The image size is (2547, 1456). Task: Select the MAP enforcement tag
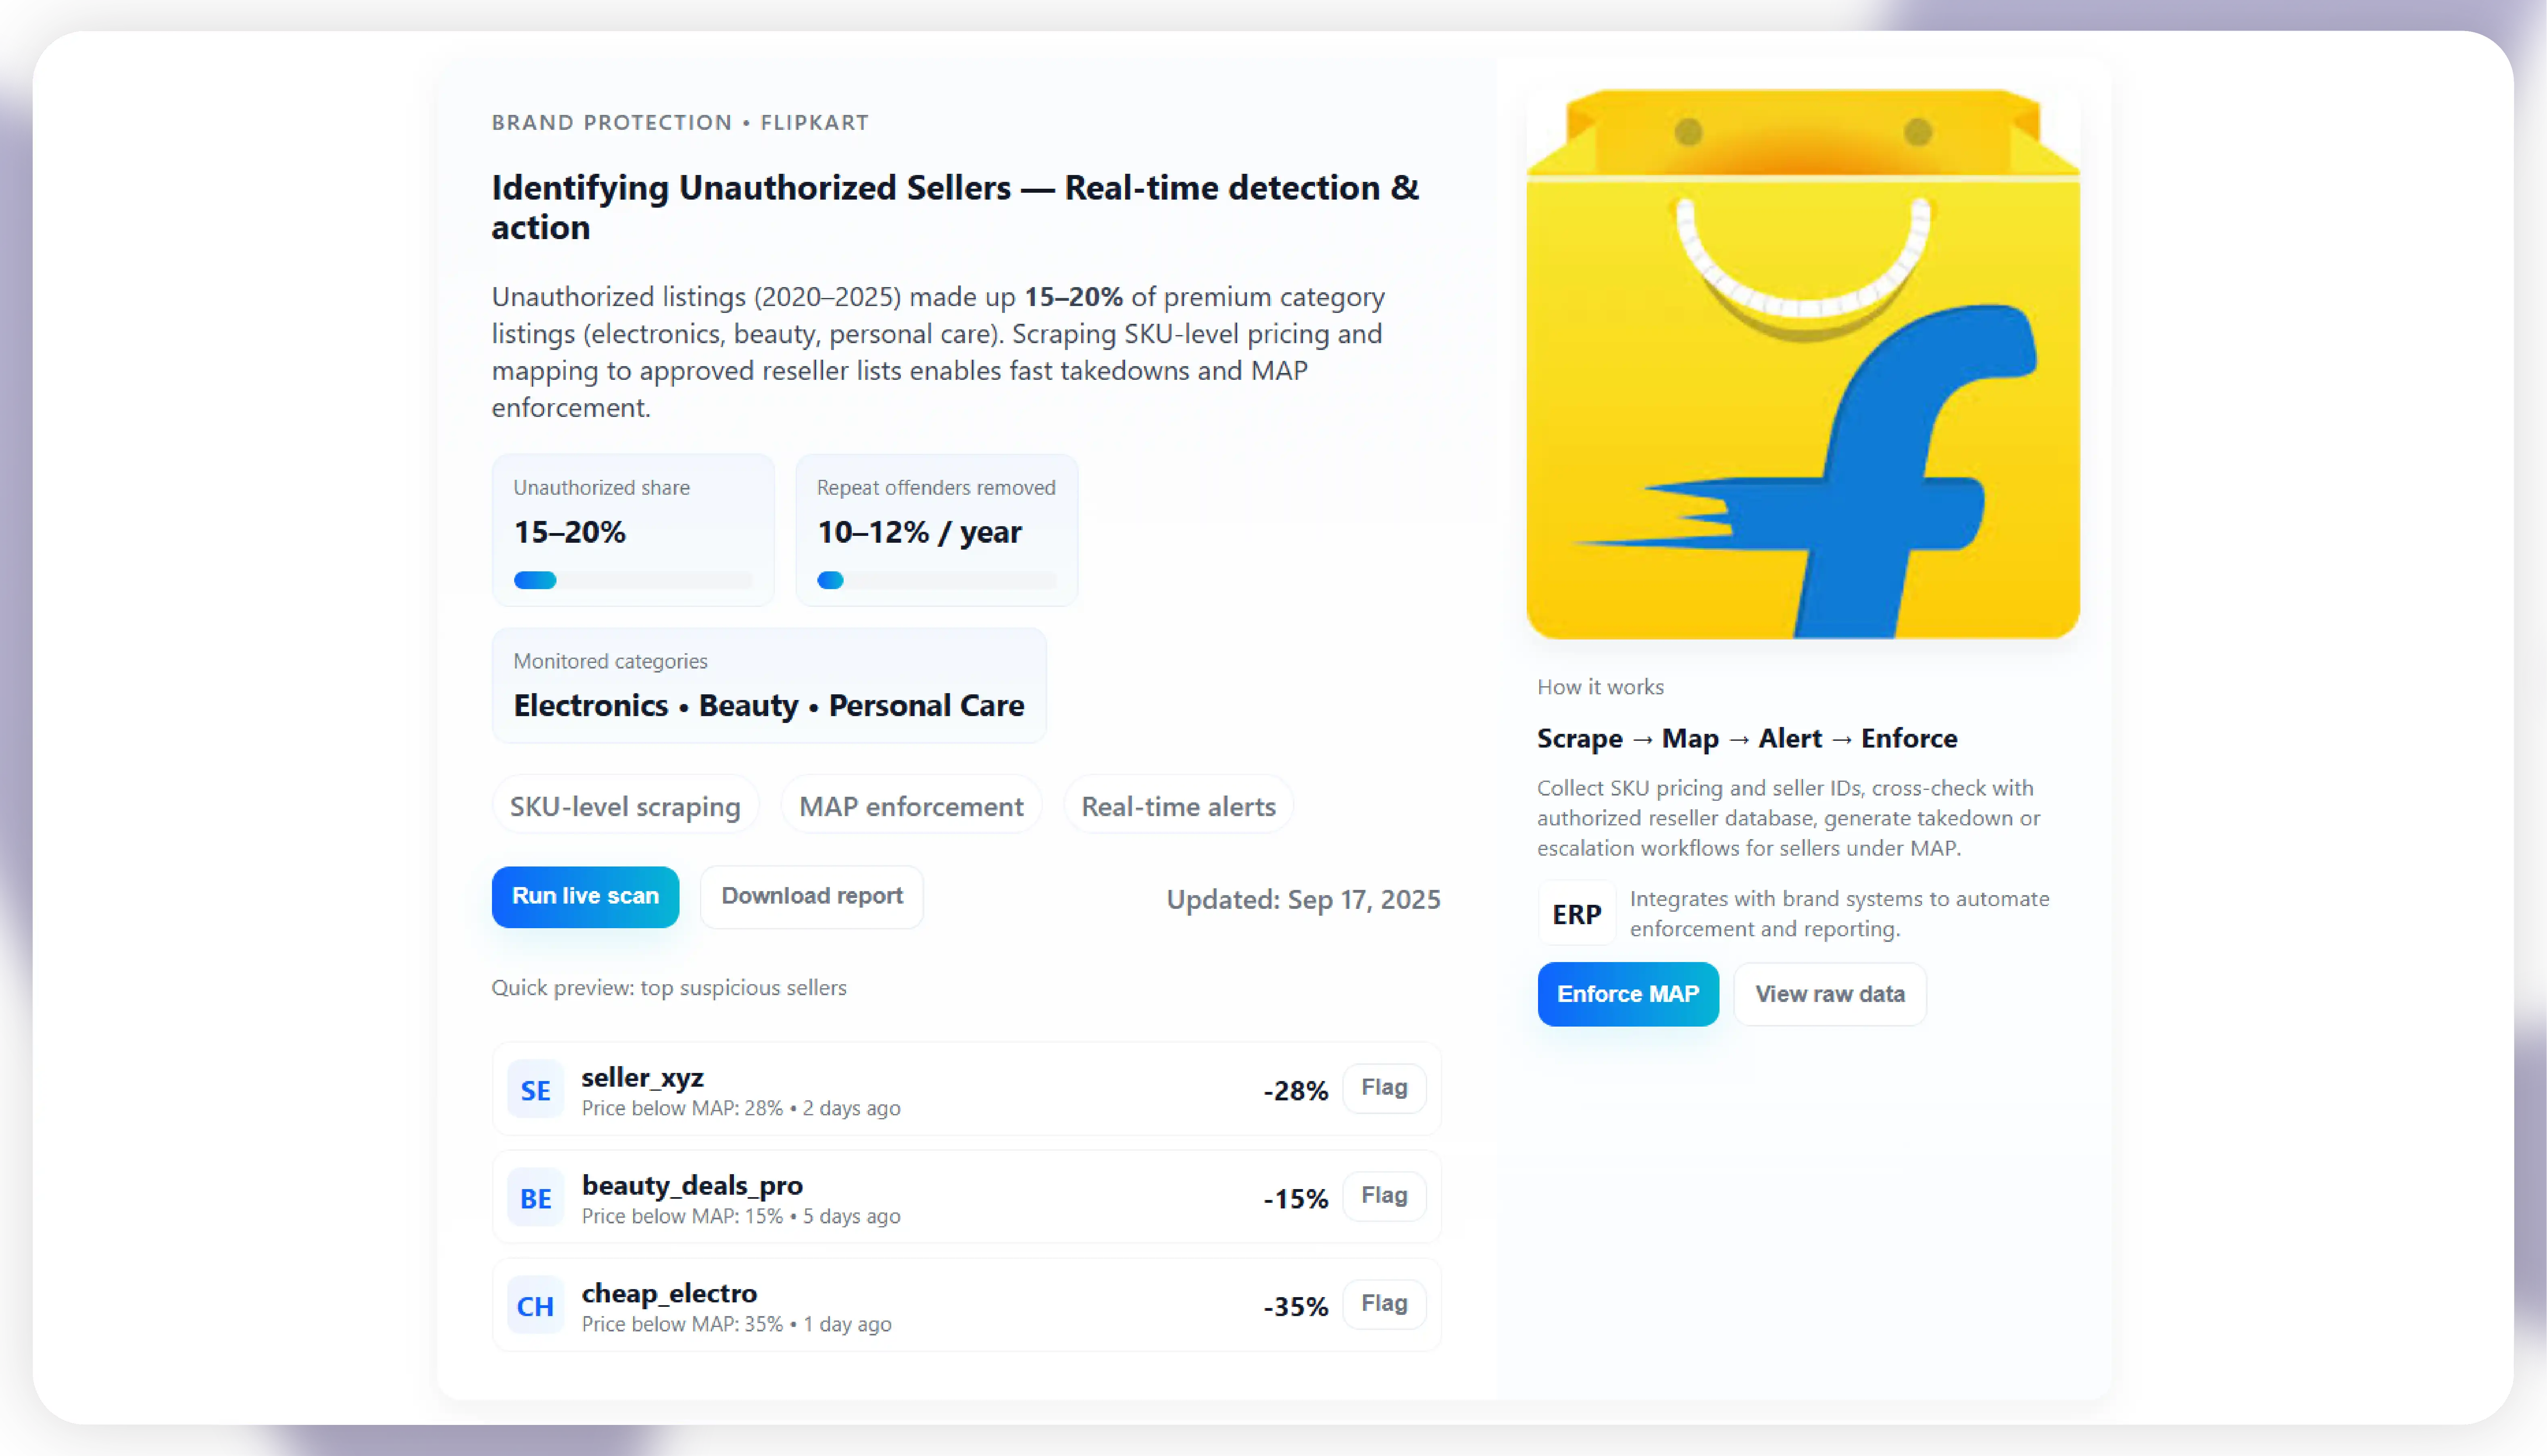point(911,806)
